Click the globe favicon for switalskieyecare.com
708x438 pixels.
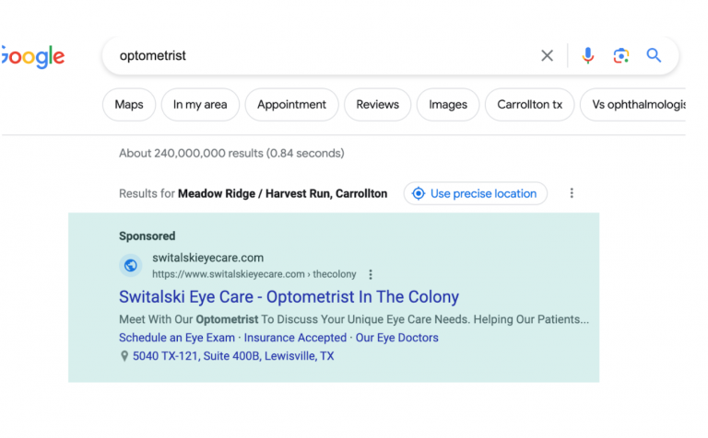(x=131, y=265)
